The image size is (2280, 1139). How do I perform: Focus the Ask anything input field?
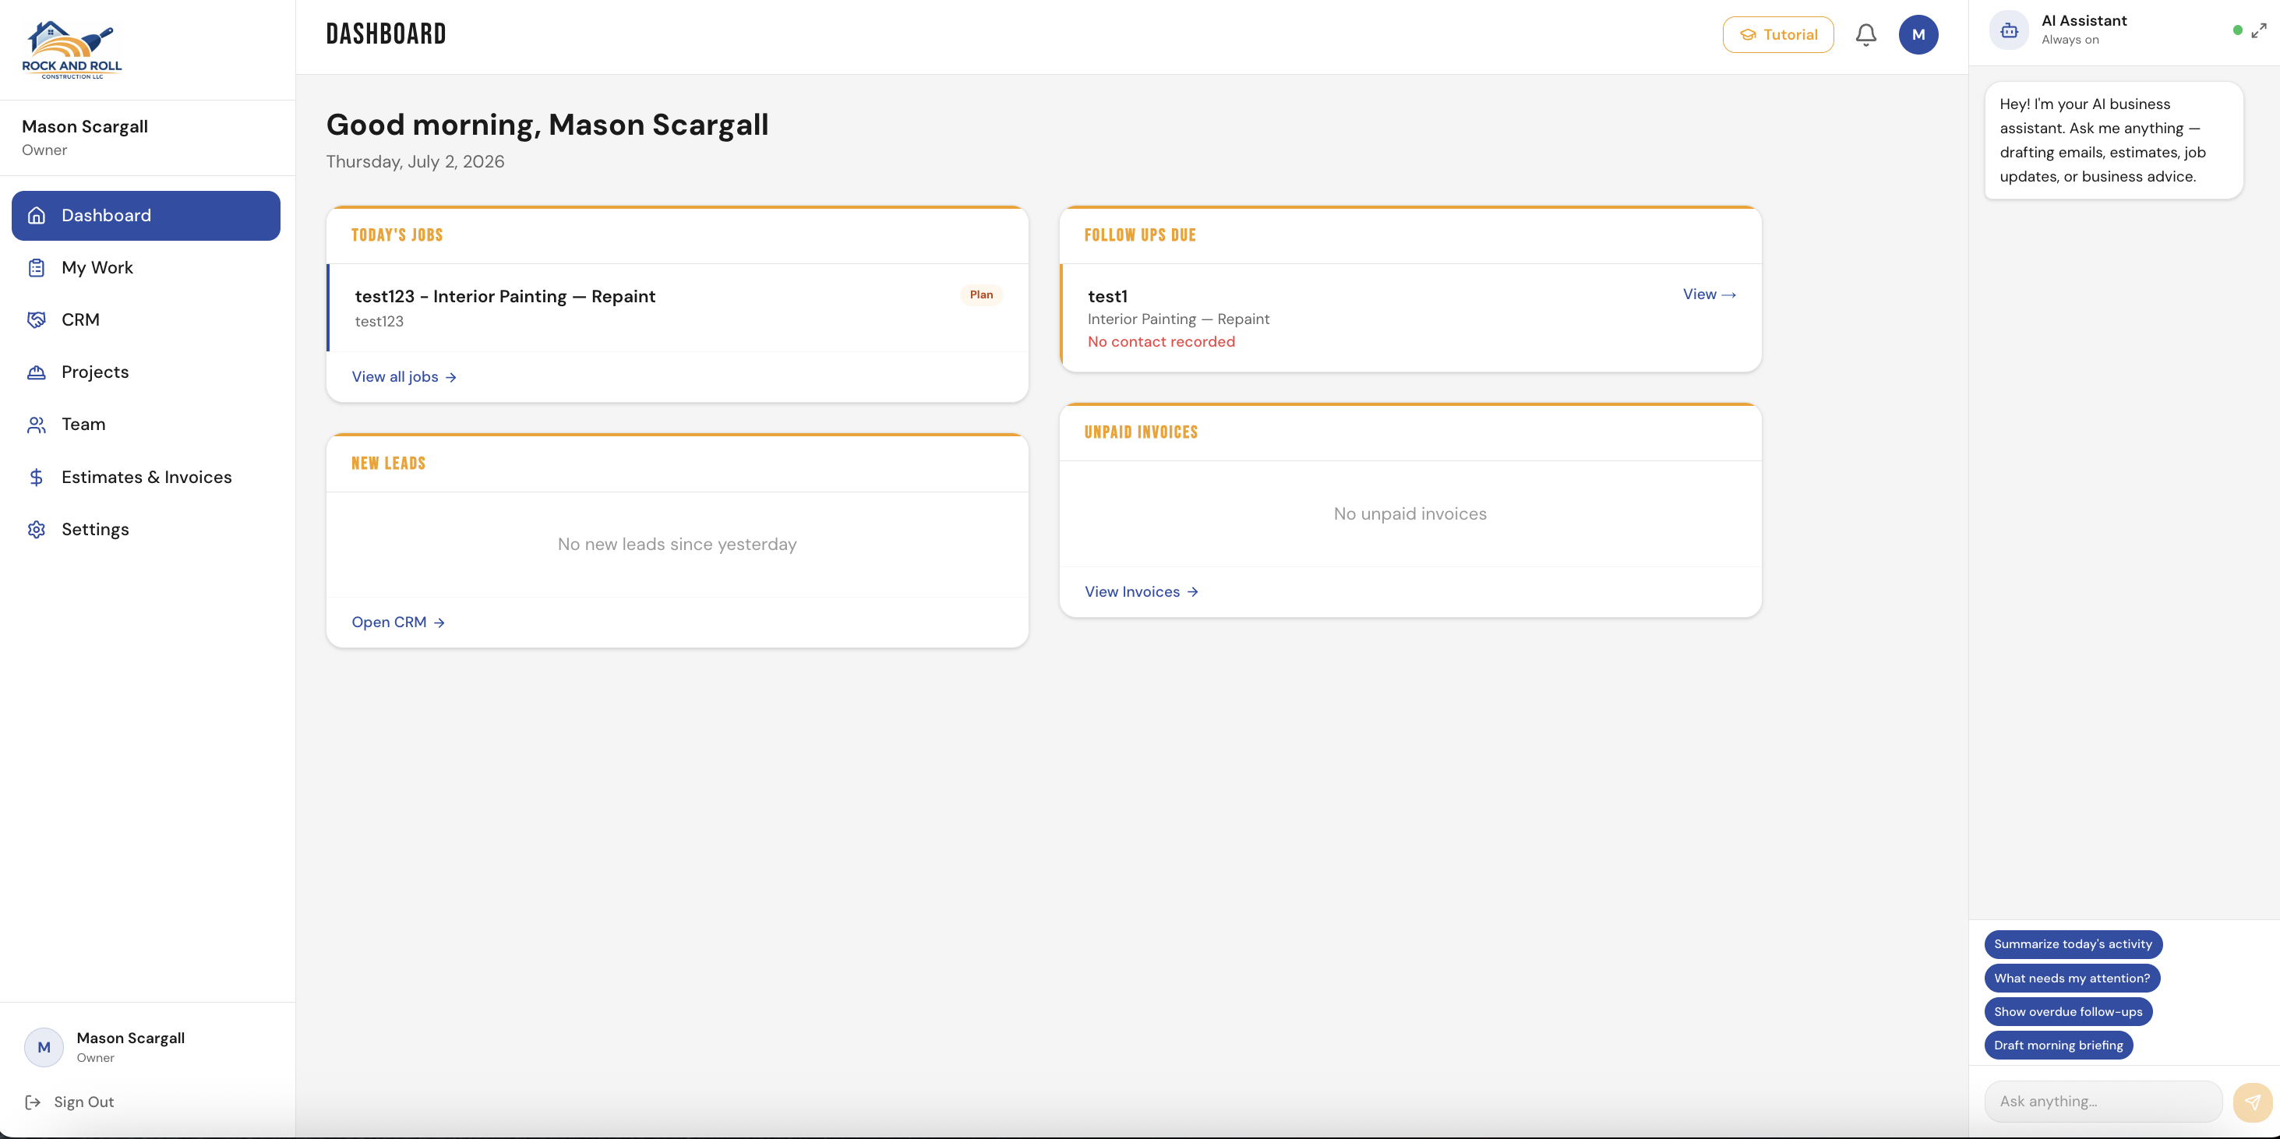click(2103, 1102)
